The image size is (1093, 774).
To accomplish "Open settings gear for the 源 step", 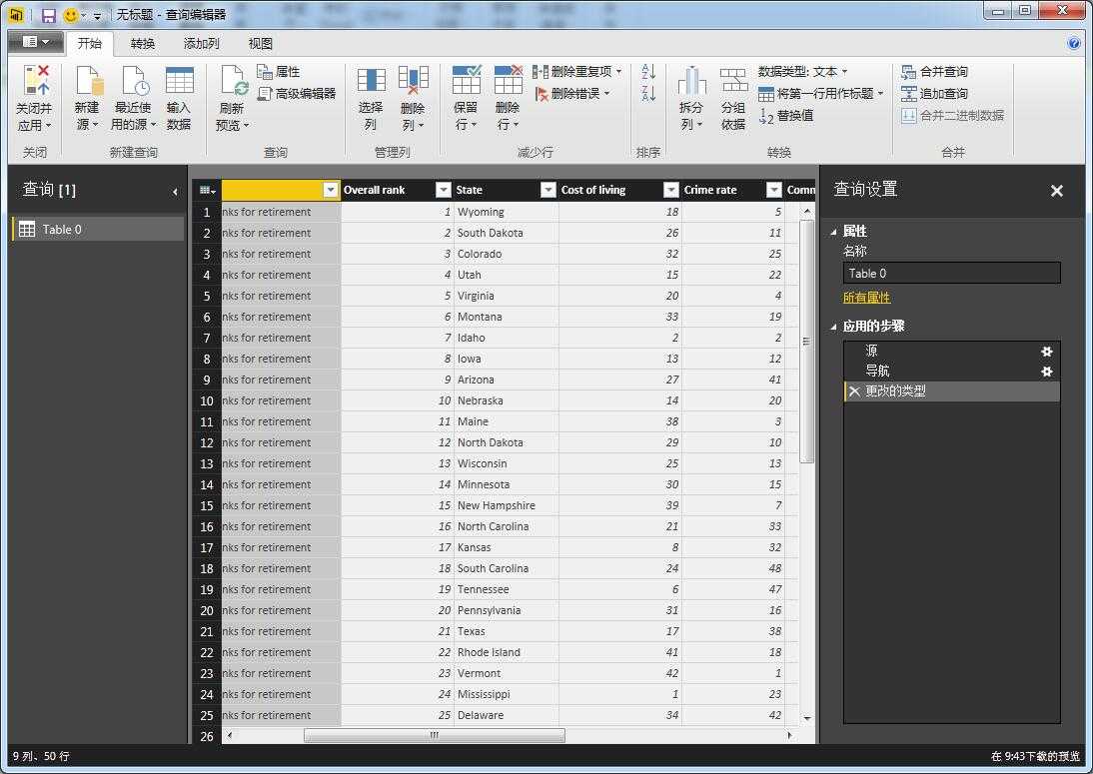I will (1046, 352).
